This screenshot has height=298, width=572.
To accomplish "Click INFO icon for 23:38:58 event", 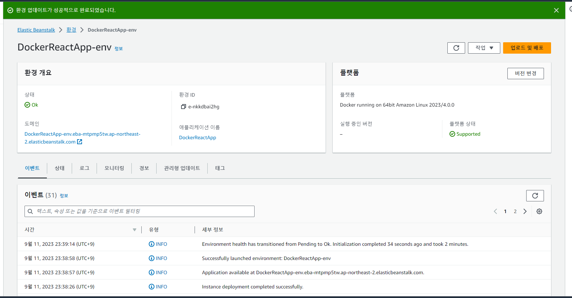I will [x=152, y=258].
